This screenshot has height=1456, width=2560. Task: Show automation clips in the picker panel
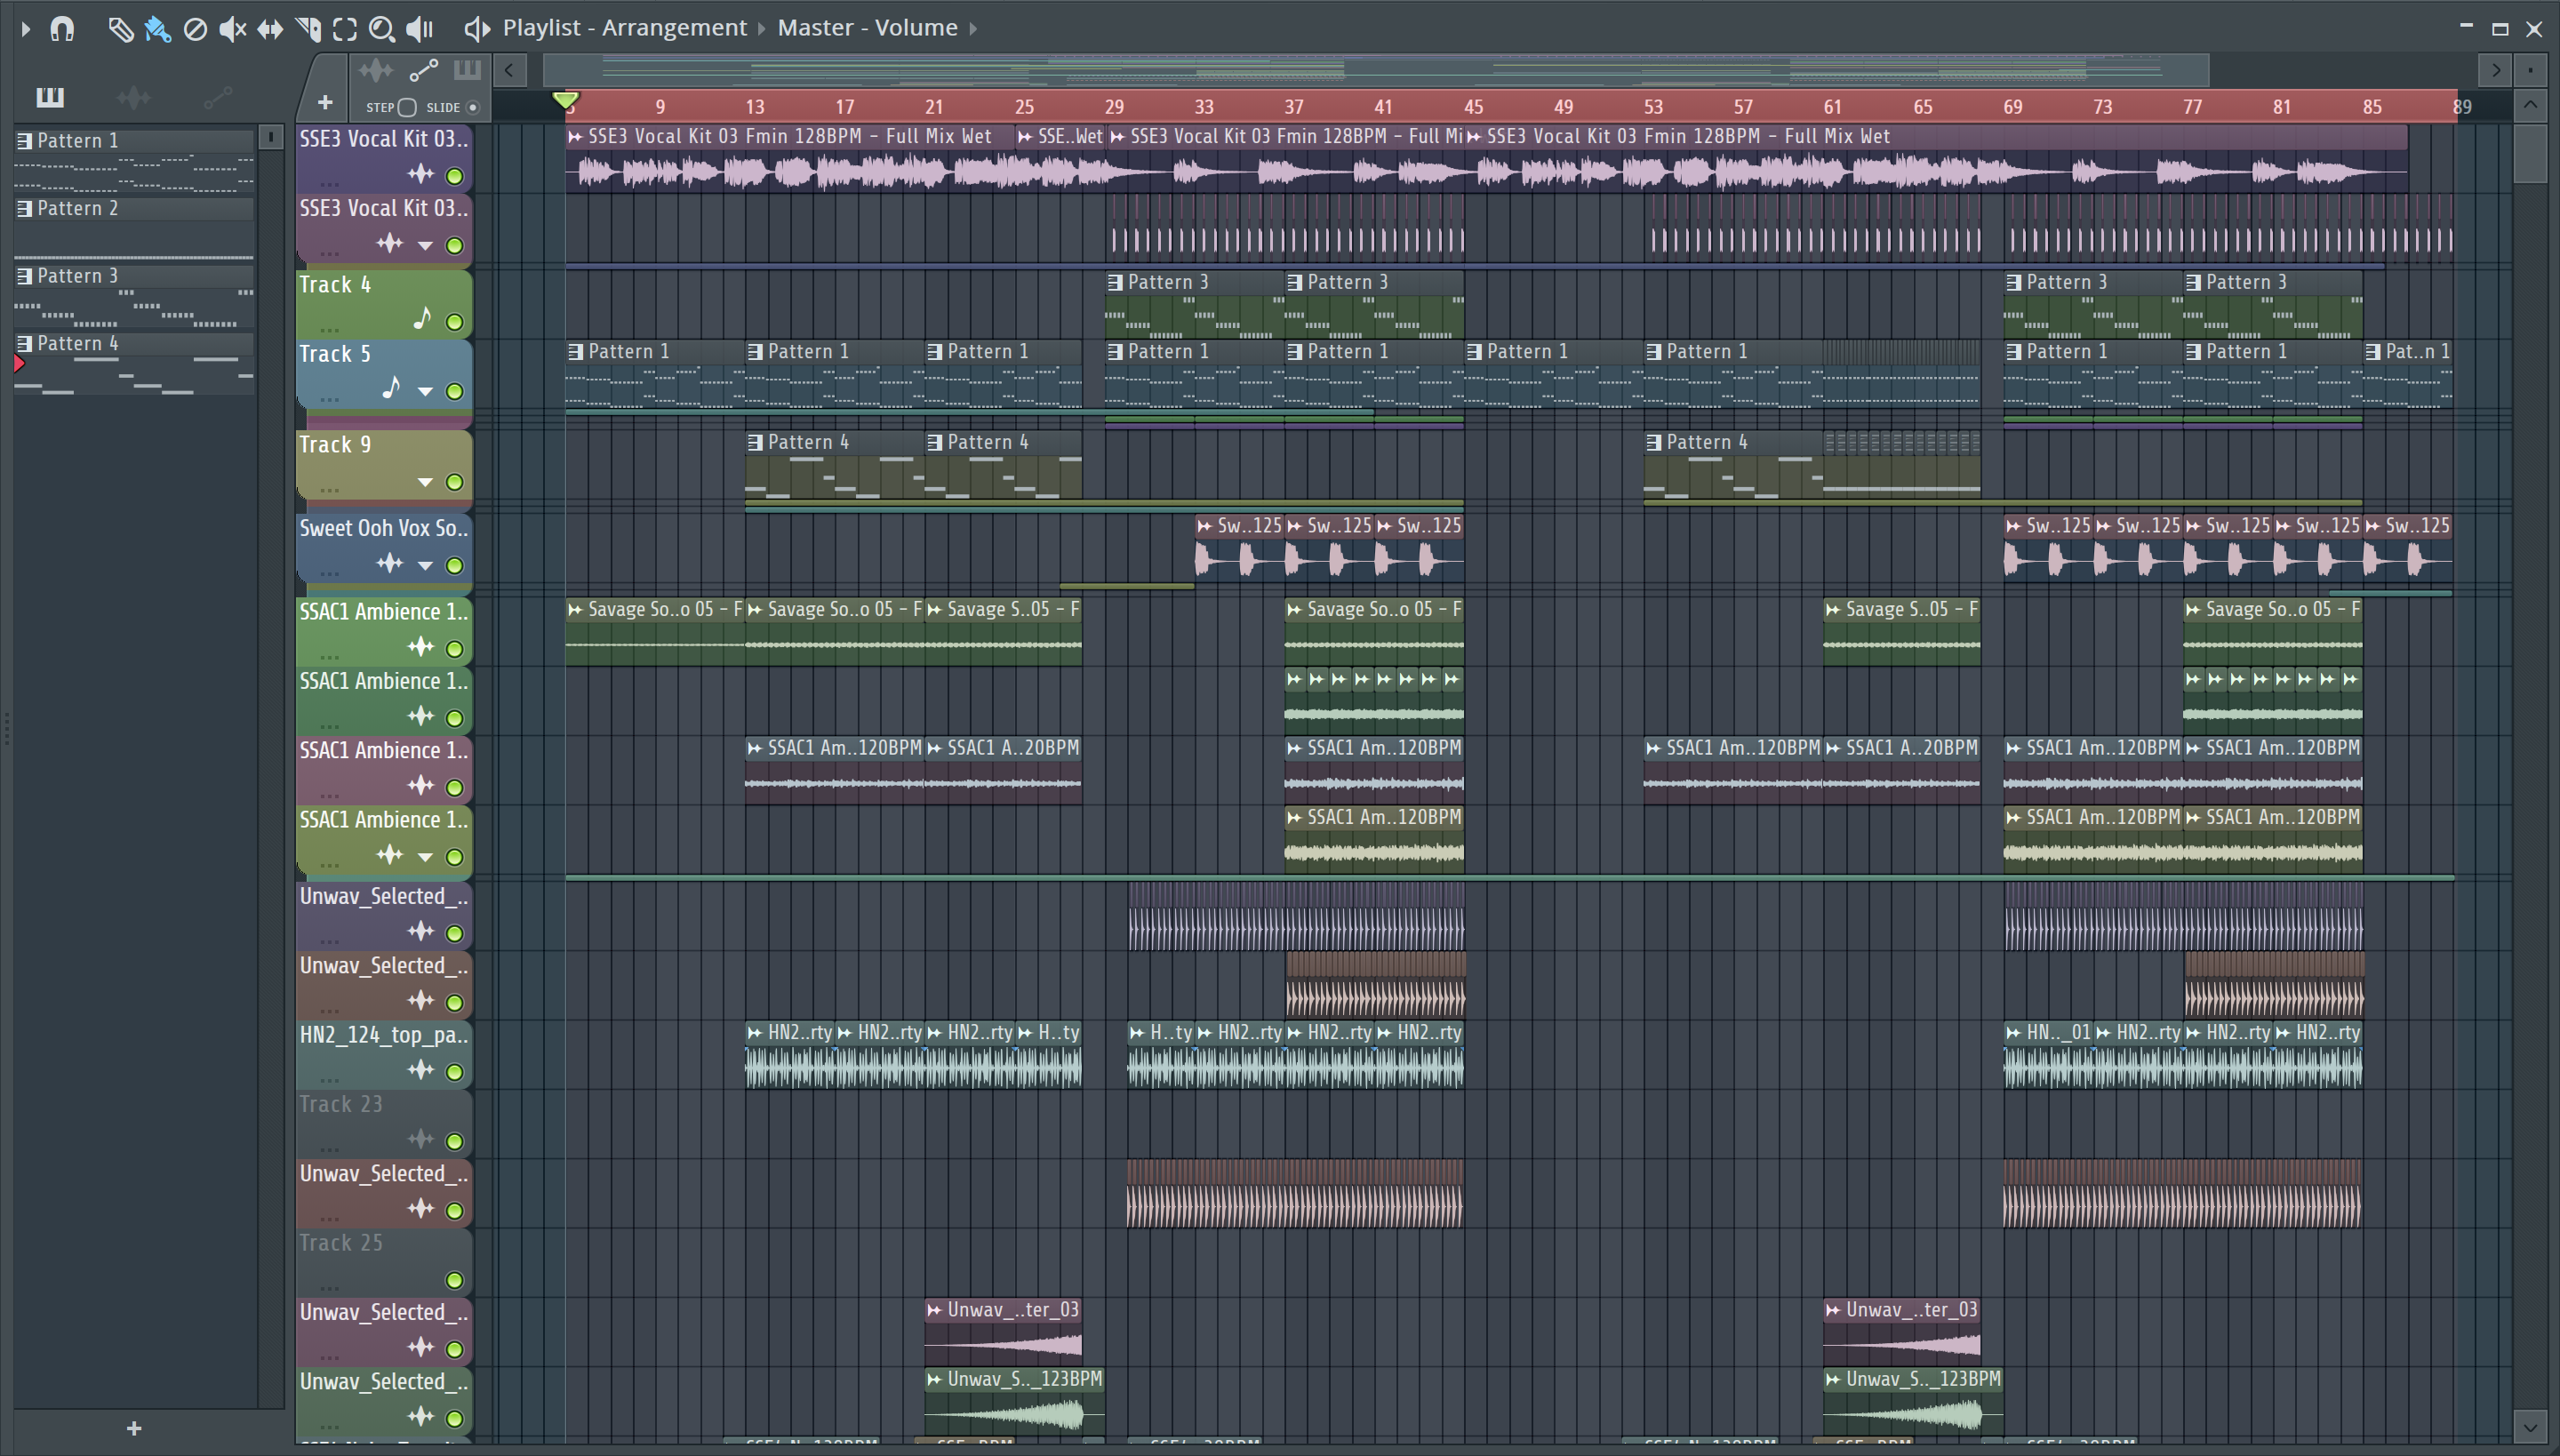(x=218, y=97)
